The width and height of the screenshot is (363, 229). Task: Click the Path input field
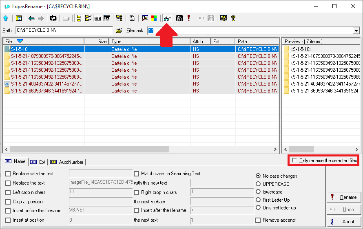(x=64, y=31)
